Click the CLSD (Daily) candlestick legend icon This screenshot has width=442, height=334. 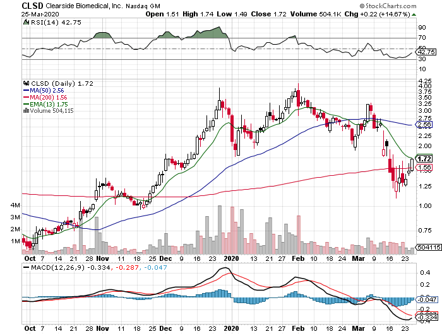click(26, 83)
